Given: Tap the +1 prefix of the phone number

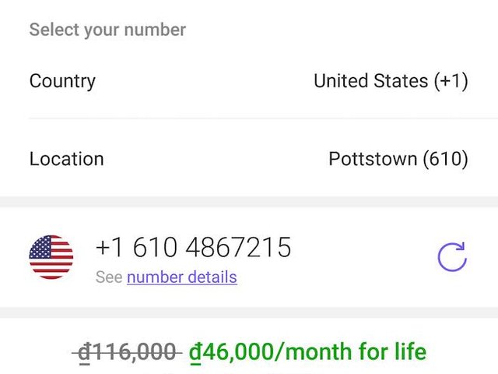Looking at the screenshot, I should click(110, 248).
